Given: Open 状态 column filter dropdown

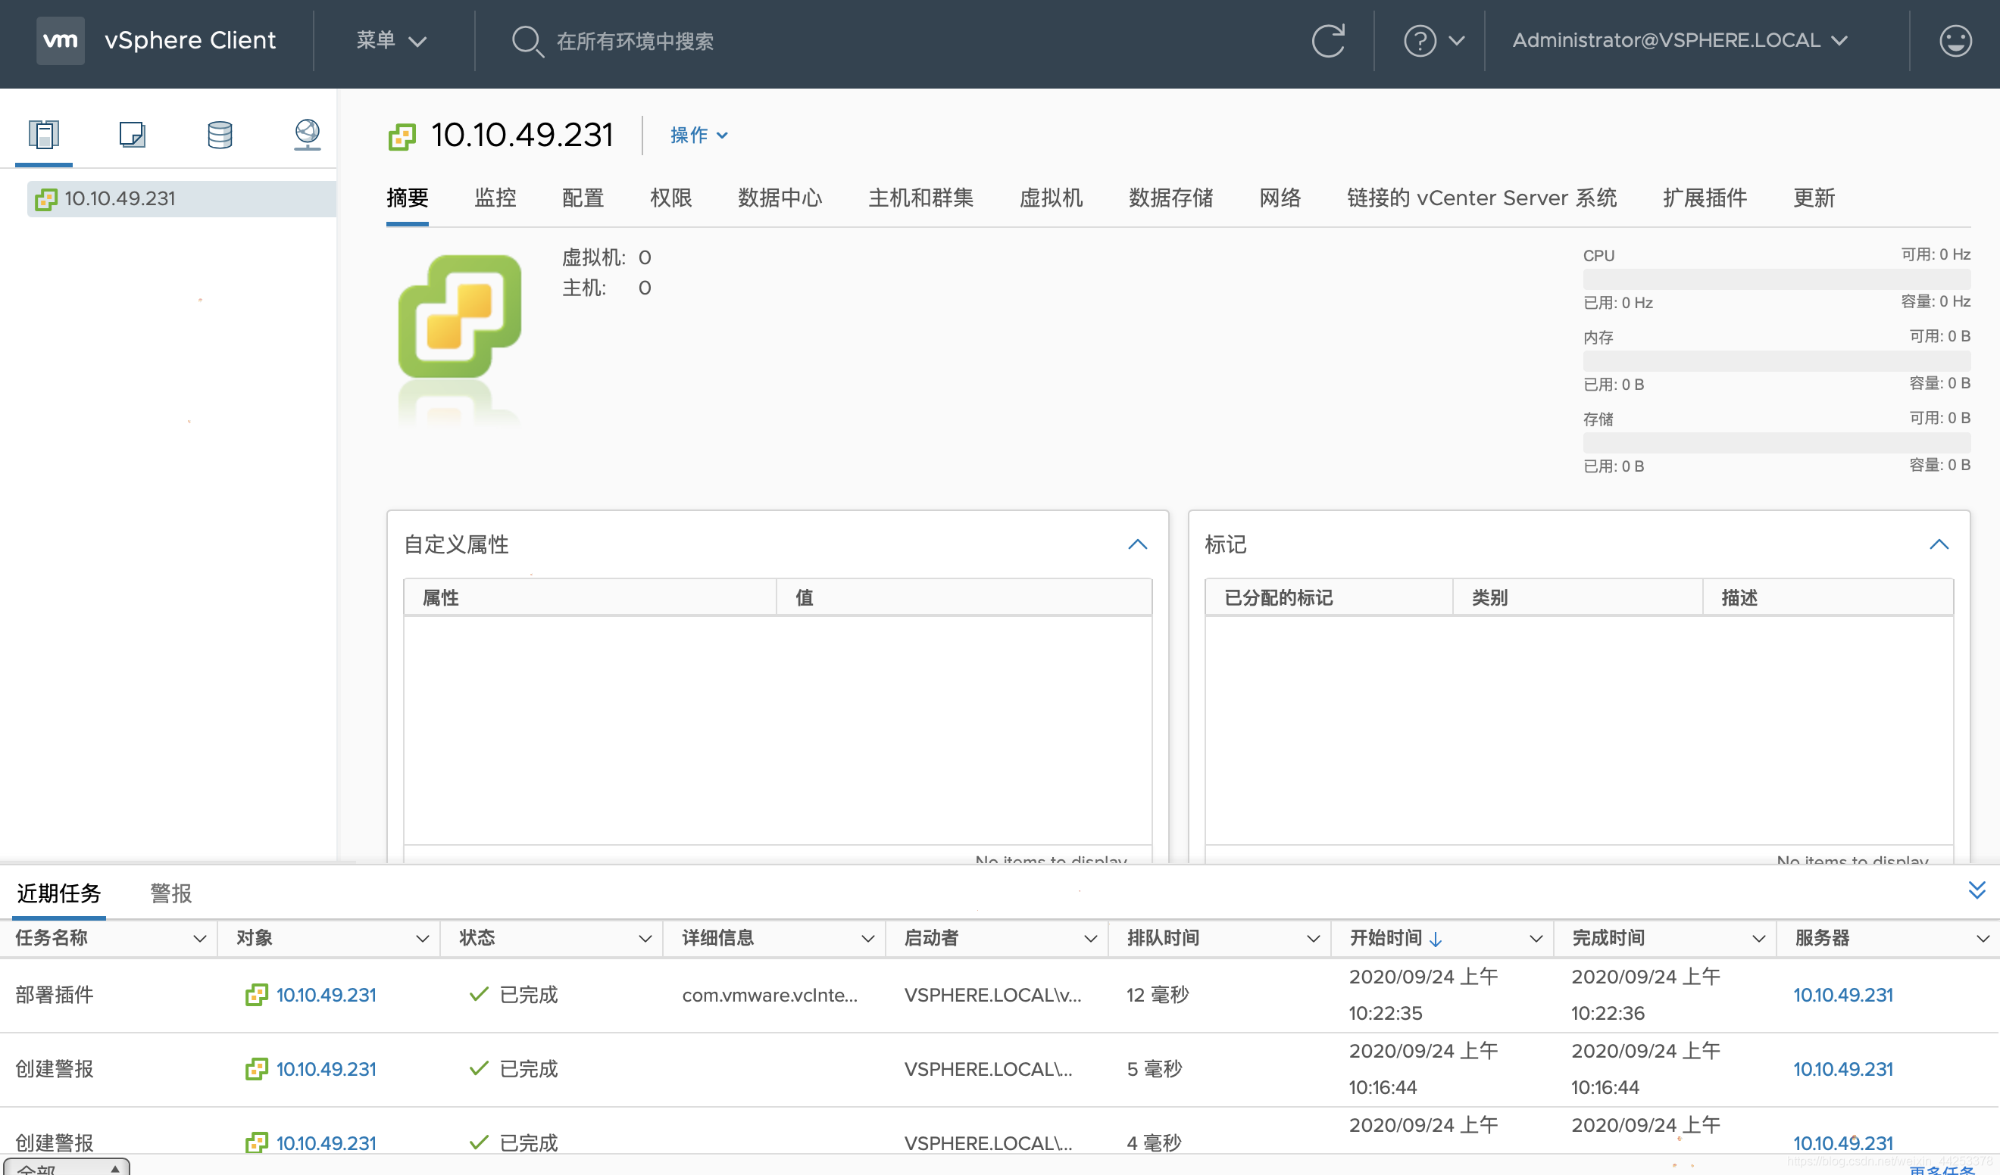Looking at the screenshot, I should (645, 939).
